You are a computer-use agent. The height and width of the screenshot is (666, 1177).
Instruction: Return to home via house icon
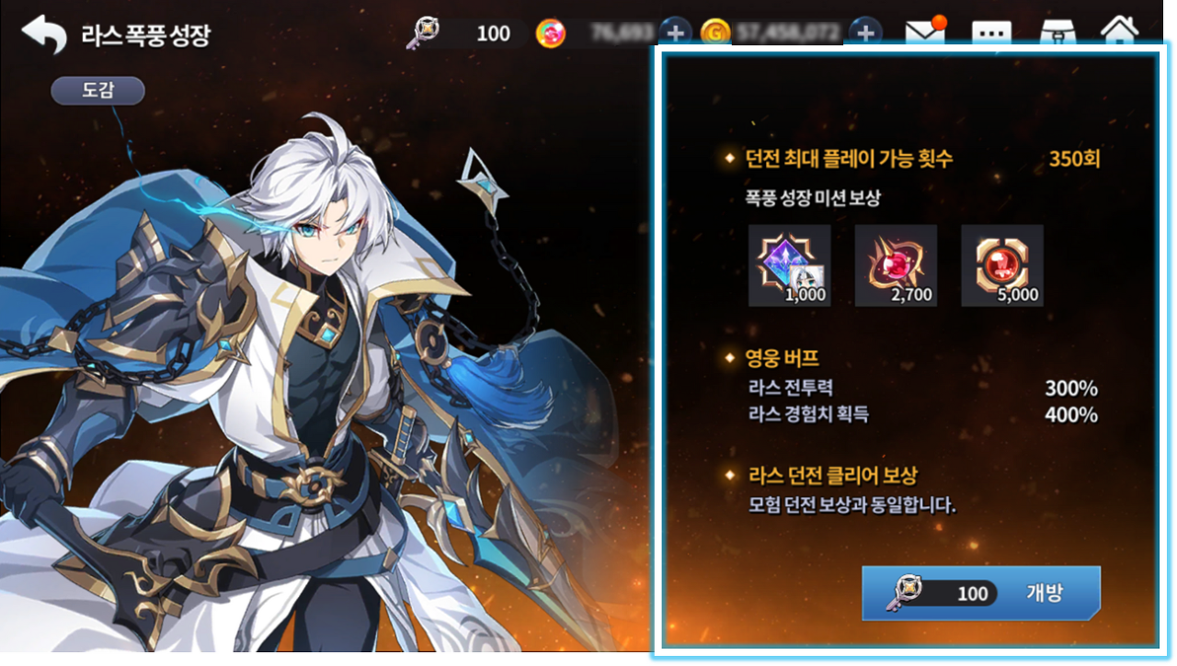pos(1119,32)
